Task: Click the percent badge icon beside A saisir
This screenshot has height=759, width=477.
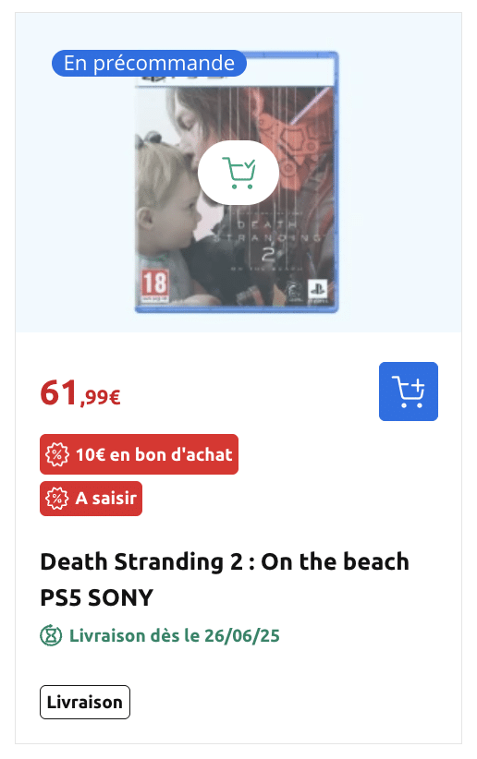Action: coord(56,498)
